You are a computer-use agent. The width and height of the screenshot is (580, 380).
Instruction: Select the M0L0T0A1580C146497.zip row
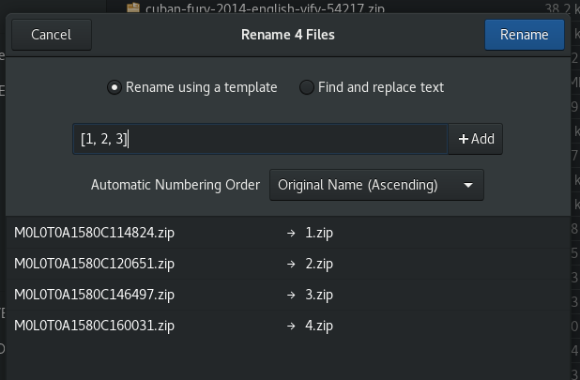point(94,295)
